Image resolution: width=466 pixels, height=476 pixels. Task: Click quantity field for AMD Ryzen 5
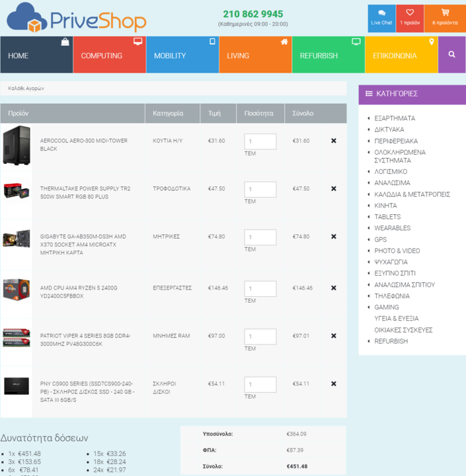point(260,289)
